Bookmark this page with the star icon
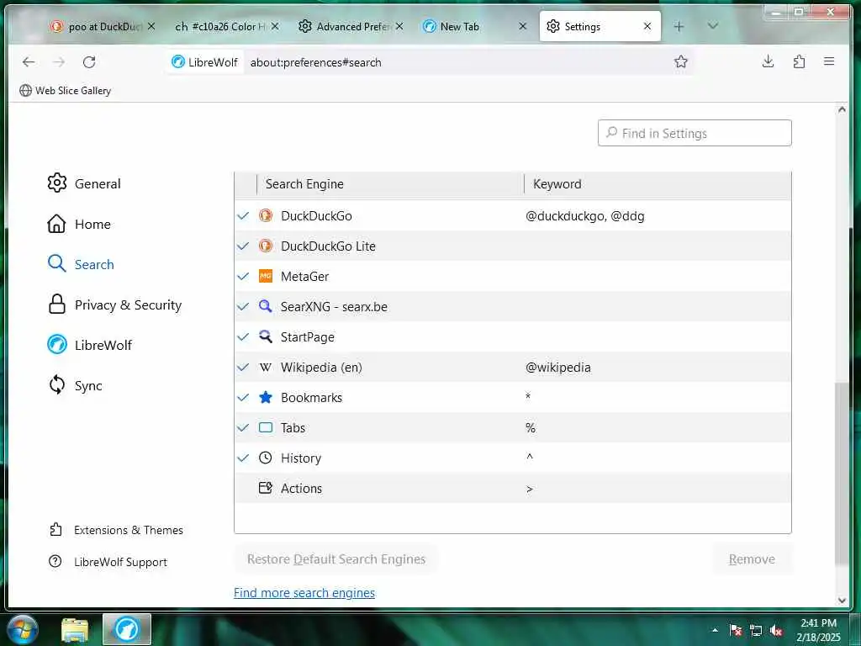 click(681, 61)
